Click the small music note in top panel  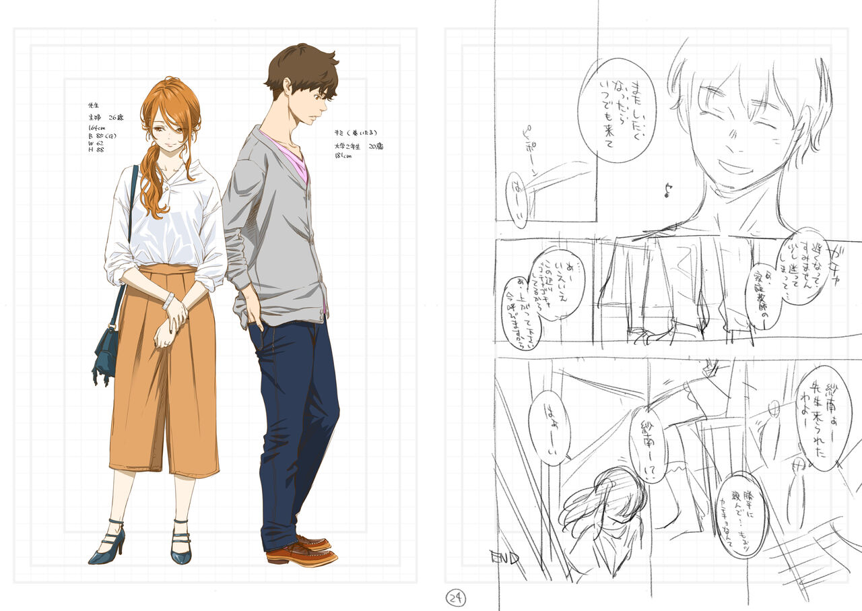[x=668, y=191]
